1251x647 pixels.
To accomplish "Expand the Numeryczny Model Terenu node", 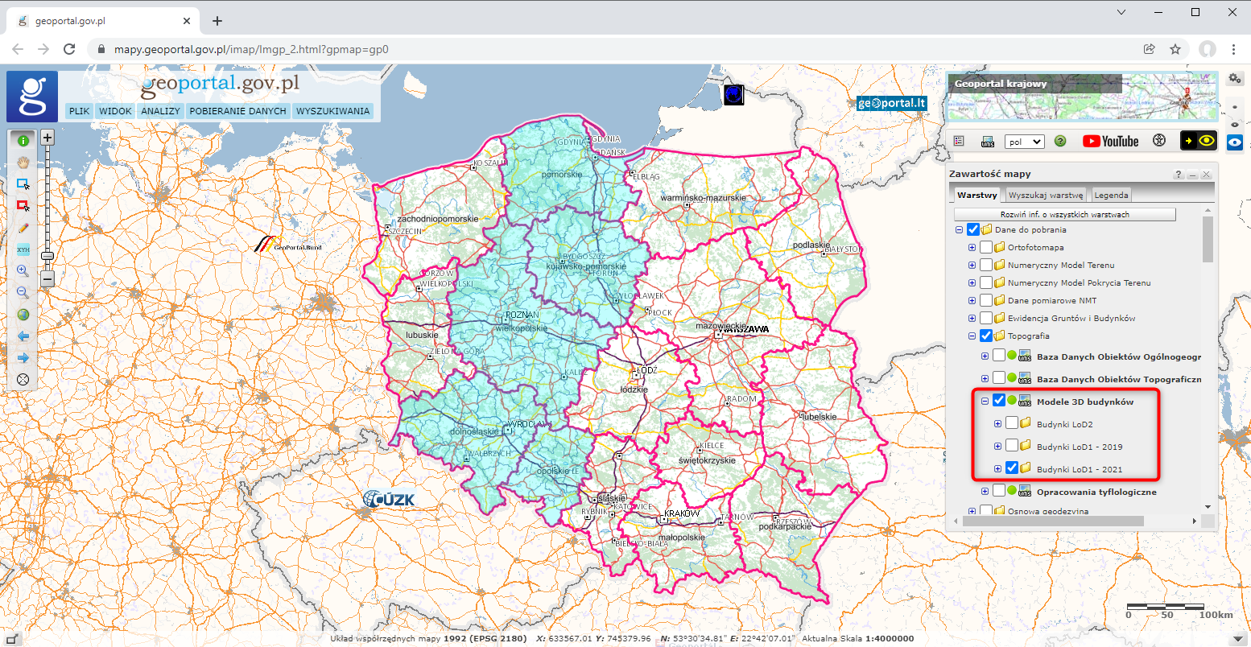I will click(972, 266).
